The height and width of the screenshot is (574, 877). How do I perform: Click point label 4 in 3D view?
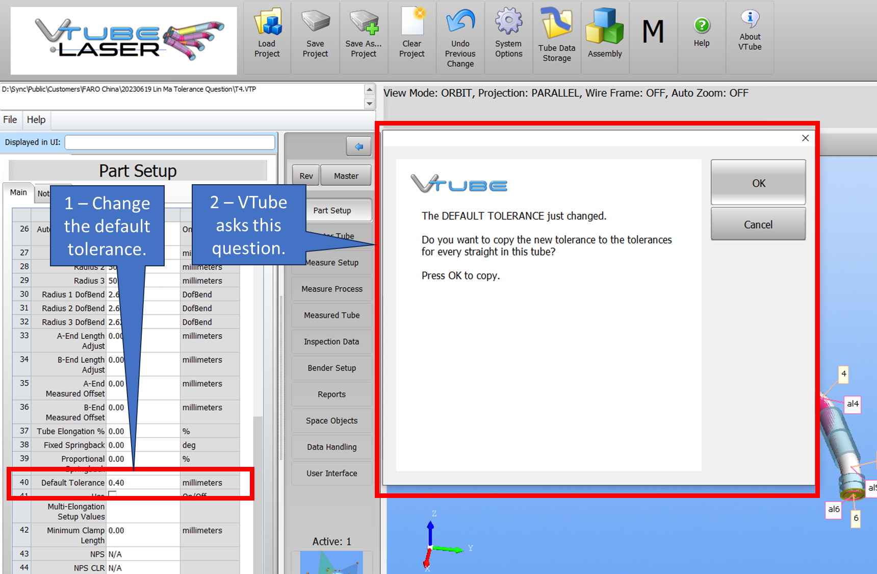pos(844,373)
